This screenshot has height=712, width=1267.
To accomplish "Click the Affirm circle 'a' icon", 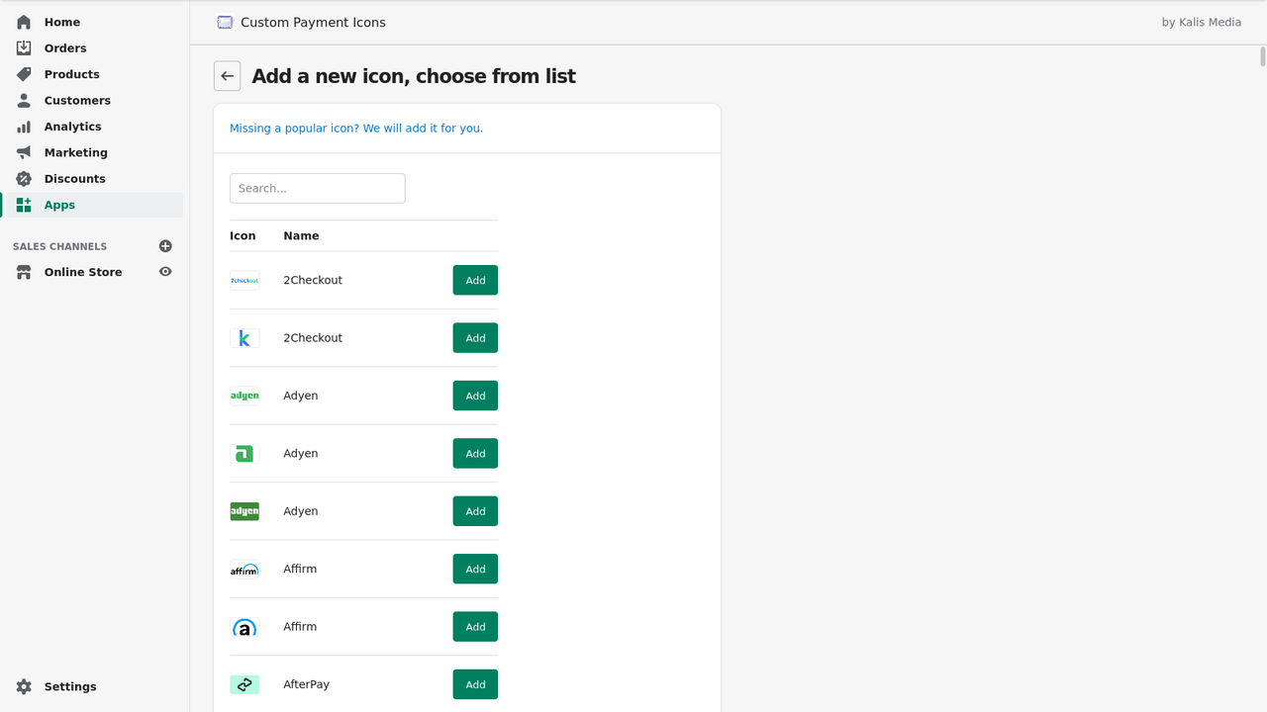I will 244,627.
